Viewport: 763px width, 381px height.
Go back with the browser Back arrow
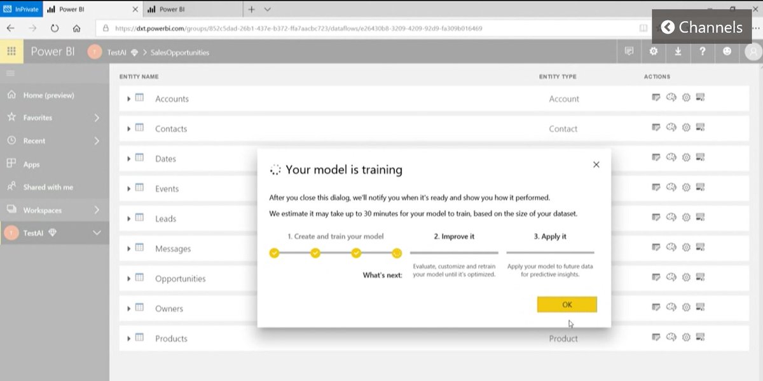[x=11, y=29]
